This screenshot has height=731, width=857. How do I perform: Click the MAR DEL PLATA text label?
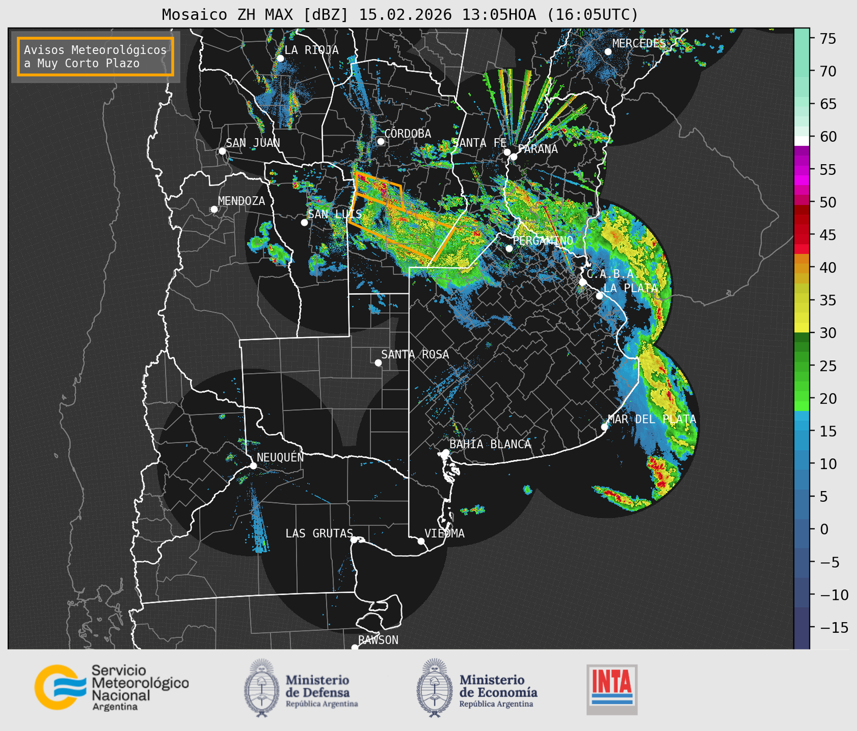(652, 419)
